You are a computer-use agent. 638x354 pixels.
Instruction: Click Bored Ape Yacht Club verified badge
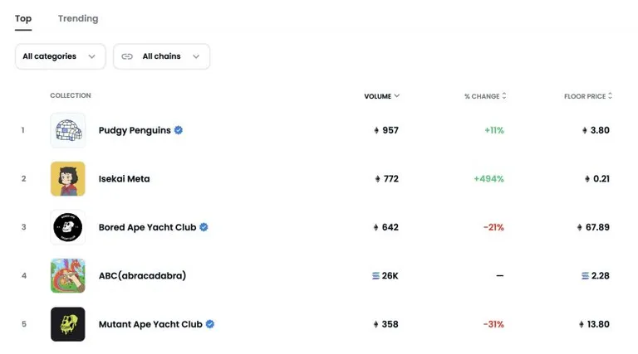[x=204, y=227]
